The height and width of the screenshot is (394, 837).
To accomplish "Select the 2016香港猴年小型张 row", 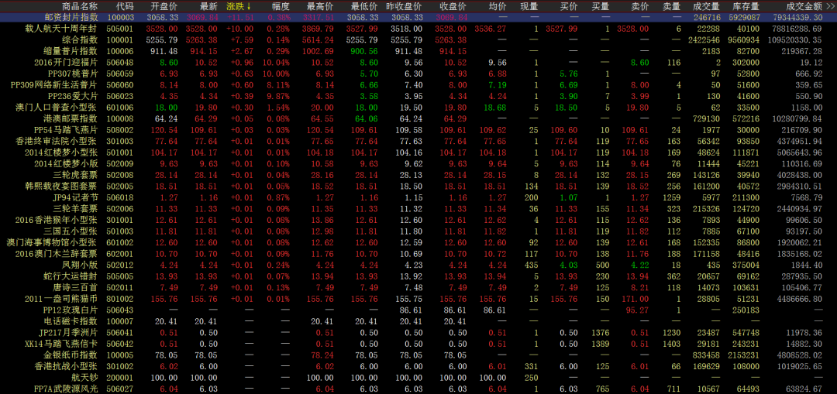I will [x=418, y=220].
